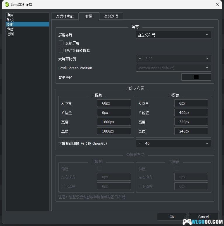Screen dimensions: 224x226
Task: Select 系统 in the category list
Action: point(27,20)
